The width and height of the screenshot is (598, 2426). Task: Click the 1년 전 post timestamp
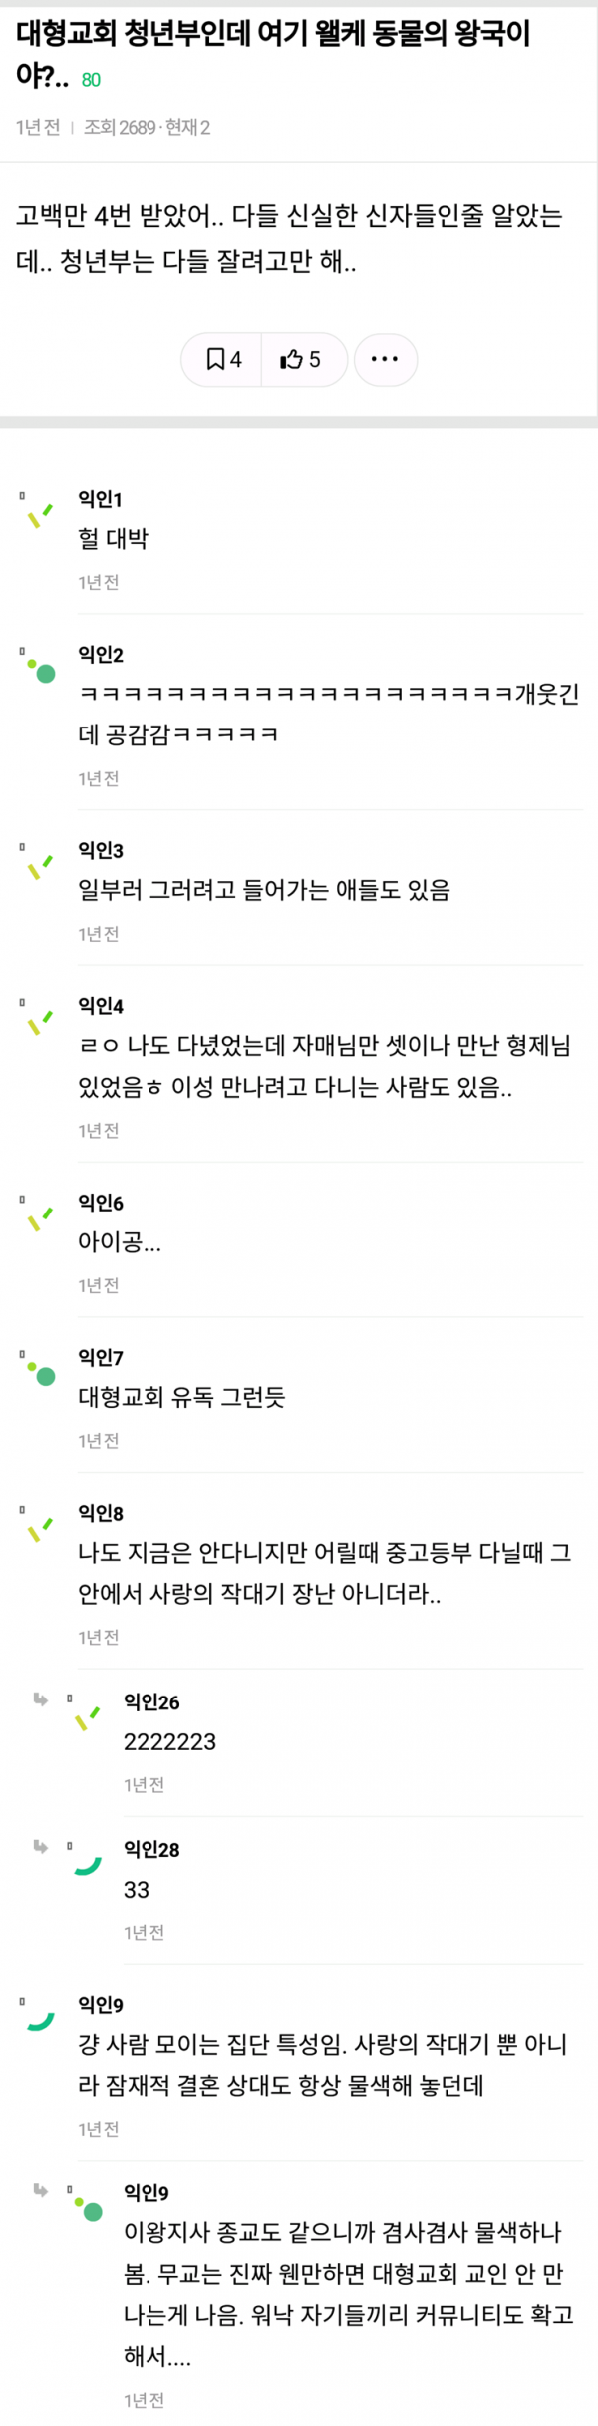(x=38, y=128)
